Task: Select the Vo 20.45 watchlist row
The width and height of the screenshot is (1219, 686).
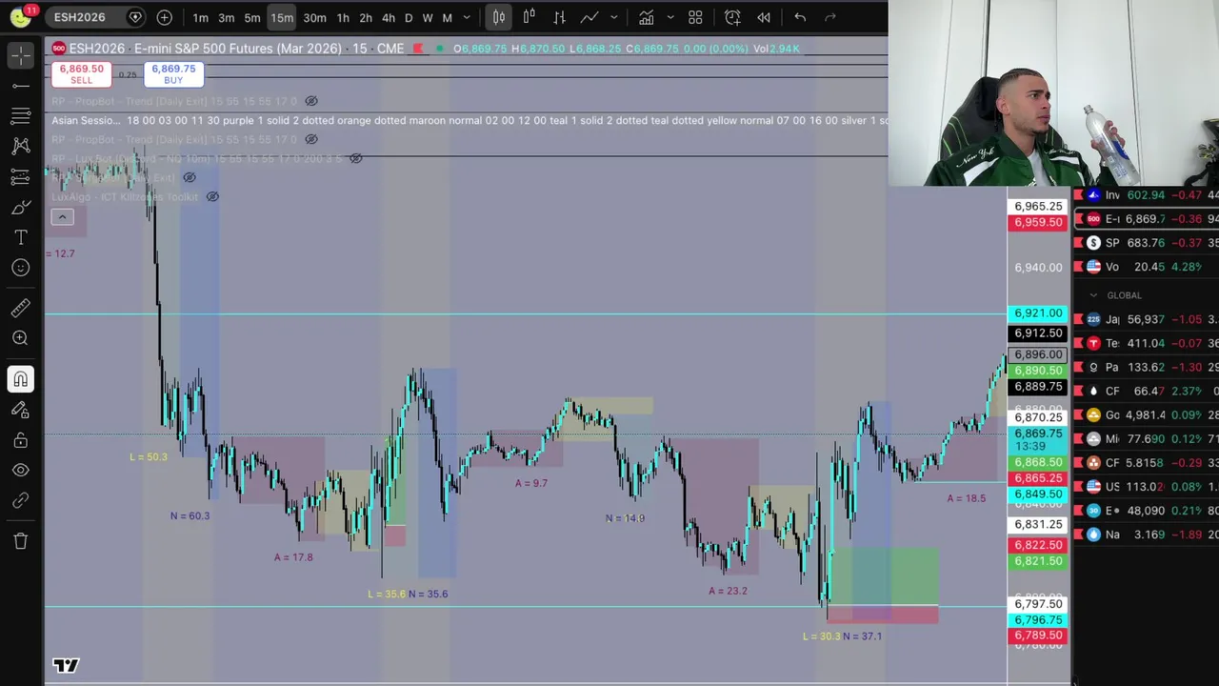Action: [x=1147, y=267]
